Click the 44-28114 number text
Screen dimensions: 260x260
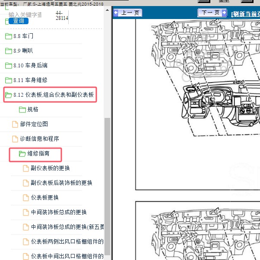click(x=62, y=16)
